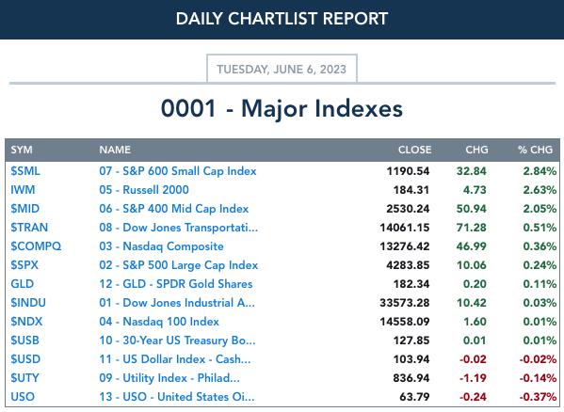This screenshot has width=564, height=412.
Task: Select 03 - Nasdaq Composite name link
Action: (161, 246)
